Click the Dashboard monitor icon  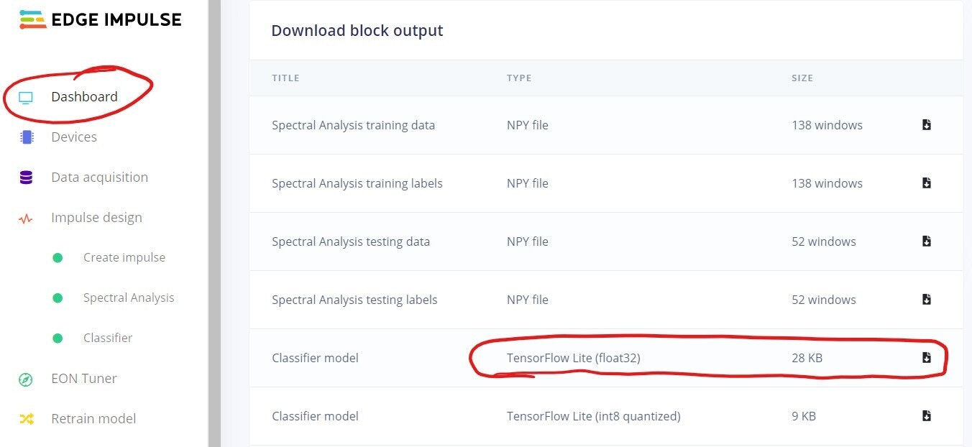(x=26, y=98)
